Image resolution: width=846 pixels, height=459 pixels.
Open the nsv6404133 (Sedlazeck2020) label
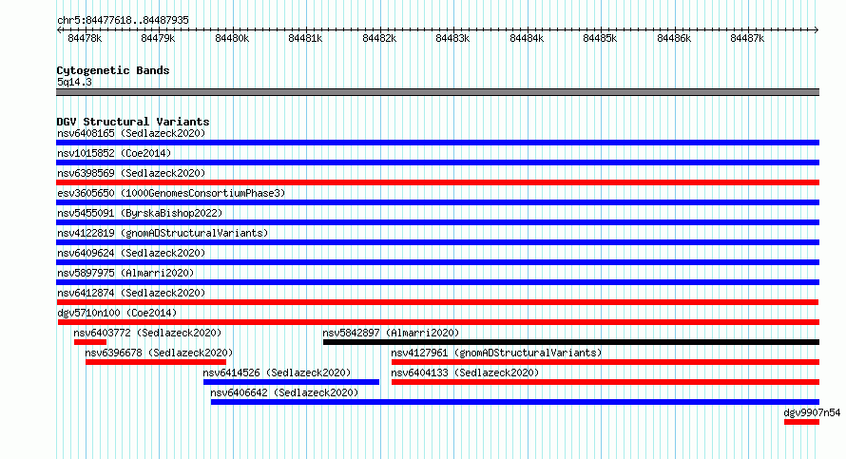465,373
